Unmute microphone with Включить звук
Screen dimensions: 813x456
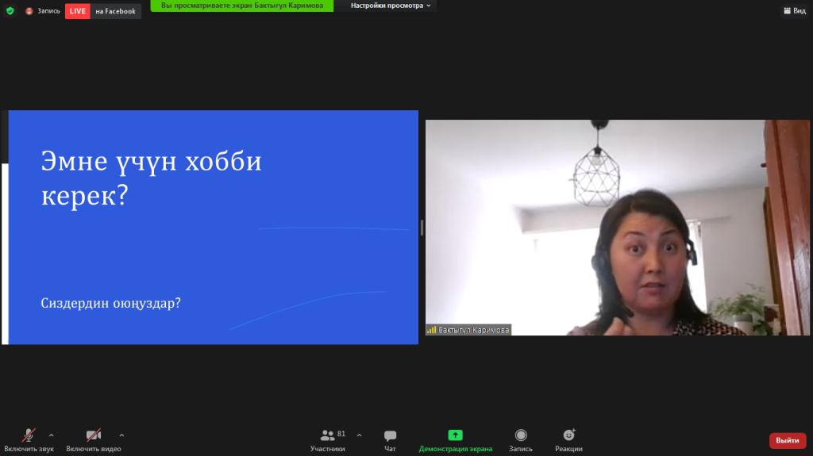pos(28,440)
